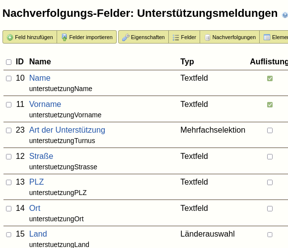Tick the row checkbox for ID 13 PLZ
Screen dimensions: 288x248
(x=8, y=183)
